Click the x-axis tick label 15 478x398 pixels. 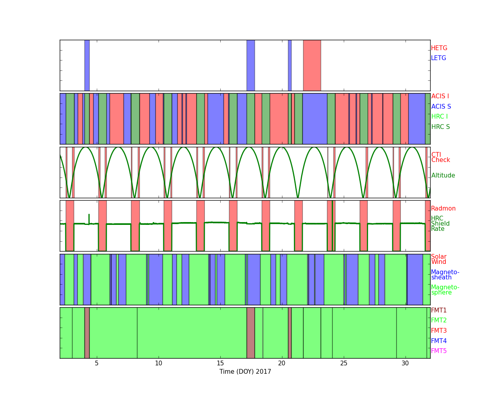pyautogui.click(x=220, y=363)
